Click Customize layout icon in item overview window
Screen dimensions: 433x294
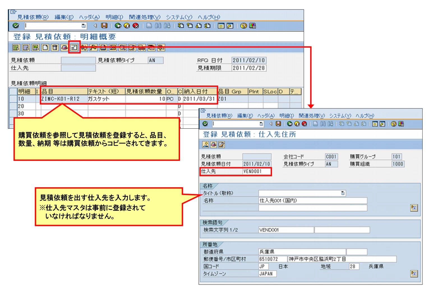(253, 26)
